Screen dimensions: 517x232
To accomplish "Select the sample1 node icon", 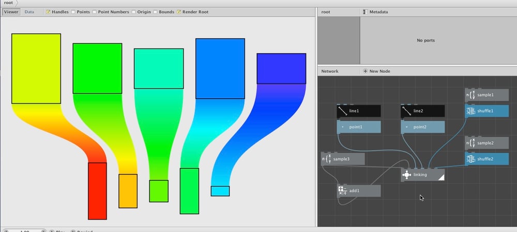I will tap(470, 95).
